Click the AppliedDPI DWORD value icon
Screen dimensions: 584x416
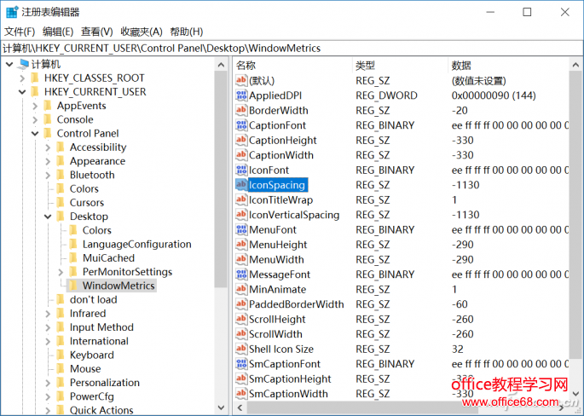241,95
